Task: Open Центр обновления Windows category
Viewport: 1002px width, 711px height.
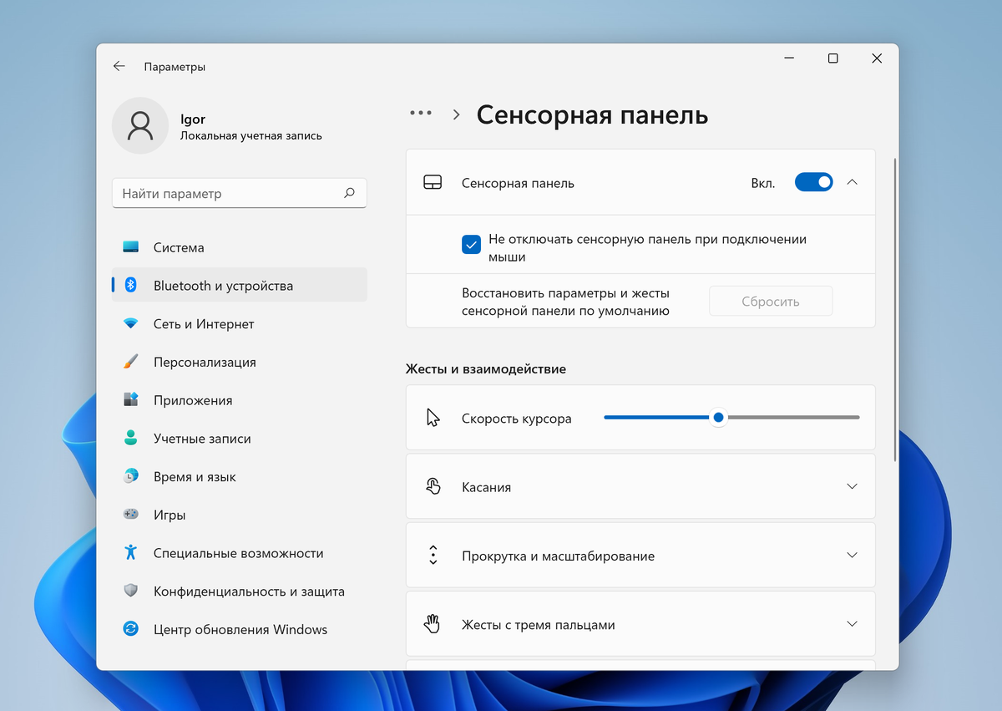Action: coord(240,629)
